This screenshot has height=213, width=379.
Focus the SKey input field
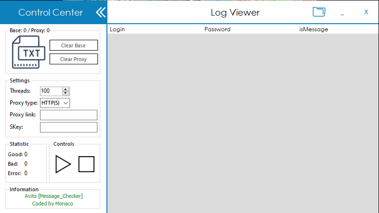tap(69, 127)
